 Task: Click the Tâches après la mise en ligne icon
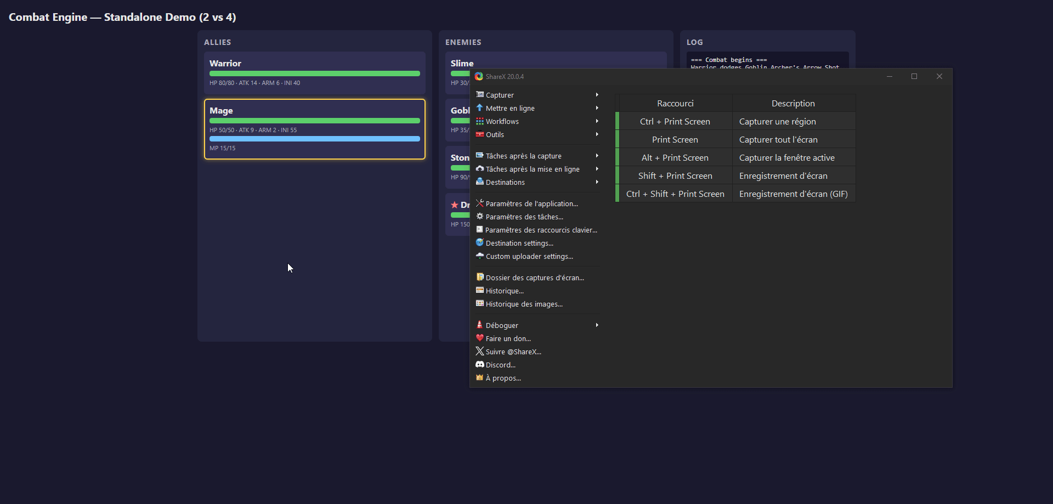click(480, 169)
